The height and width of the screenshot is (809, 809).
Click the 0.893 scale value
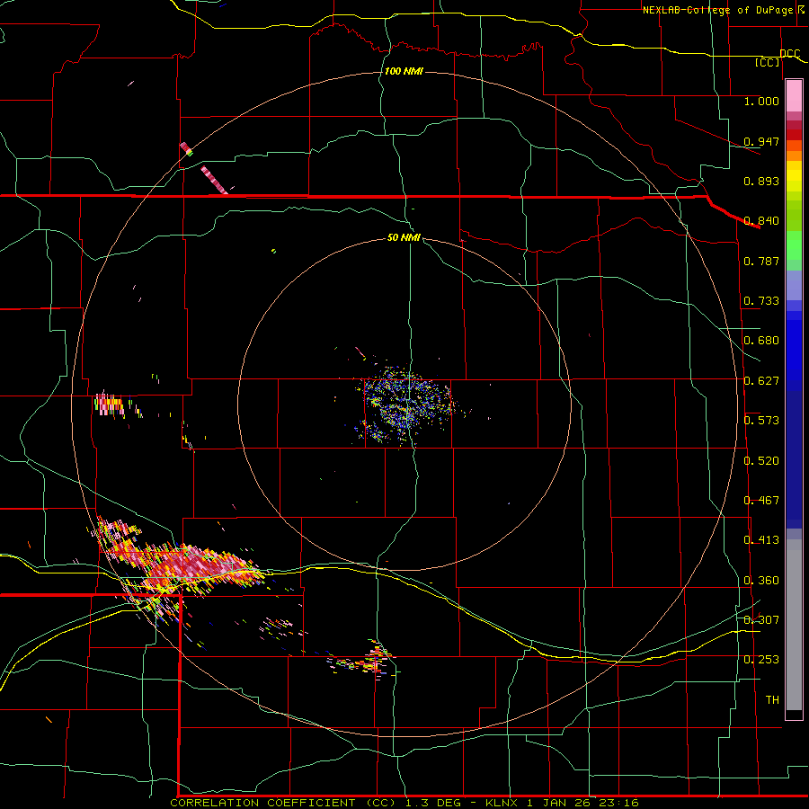(761, 181)
